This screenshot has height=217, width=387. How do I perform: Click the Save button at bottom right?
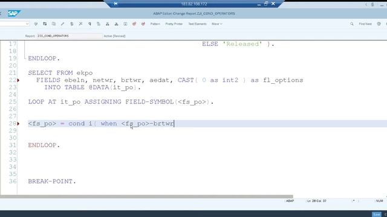376,215
